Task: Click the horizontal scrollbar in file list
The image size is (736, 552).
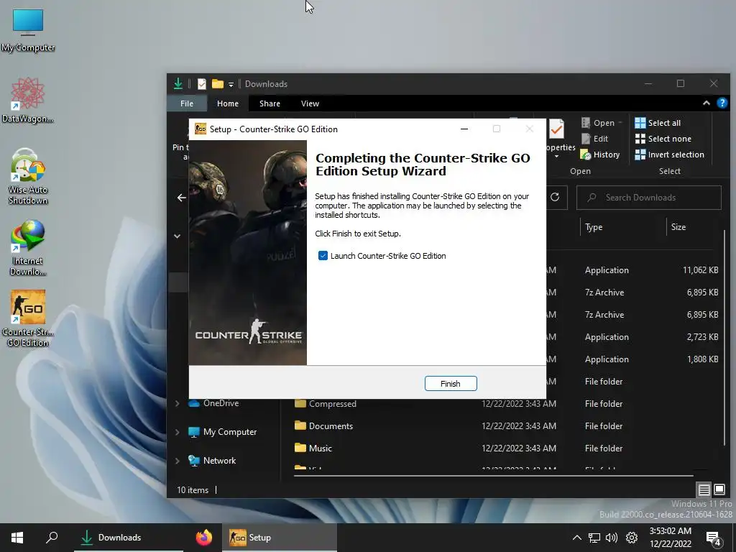Action: tap(493, 476)
